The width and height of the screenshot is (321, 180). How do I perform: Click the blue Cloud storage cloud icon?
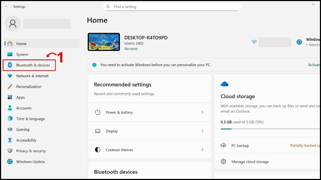click(224, 84)
